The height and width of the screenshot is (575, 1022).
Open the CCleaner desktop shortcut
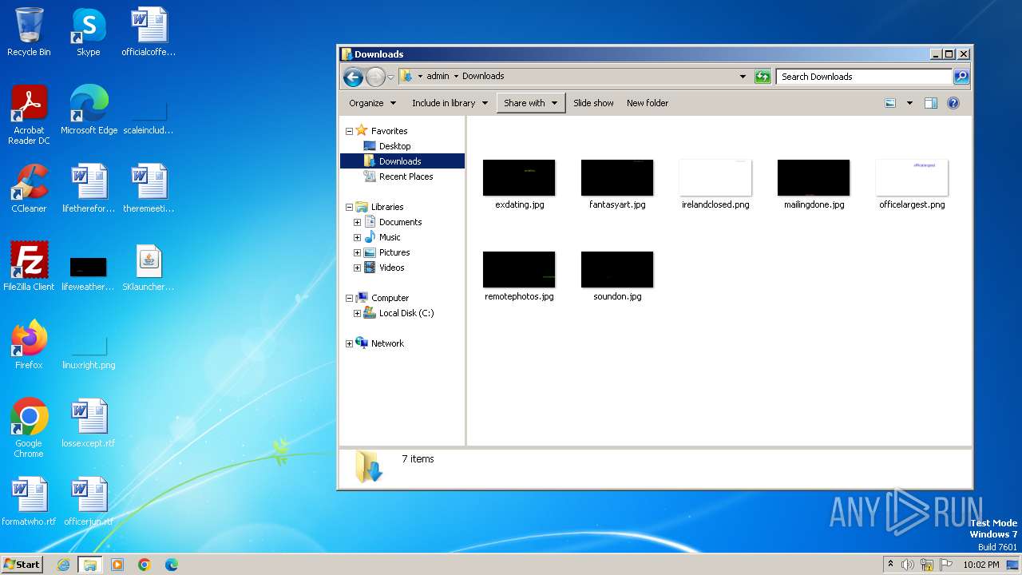[29, 188]
